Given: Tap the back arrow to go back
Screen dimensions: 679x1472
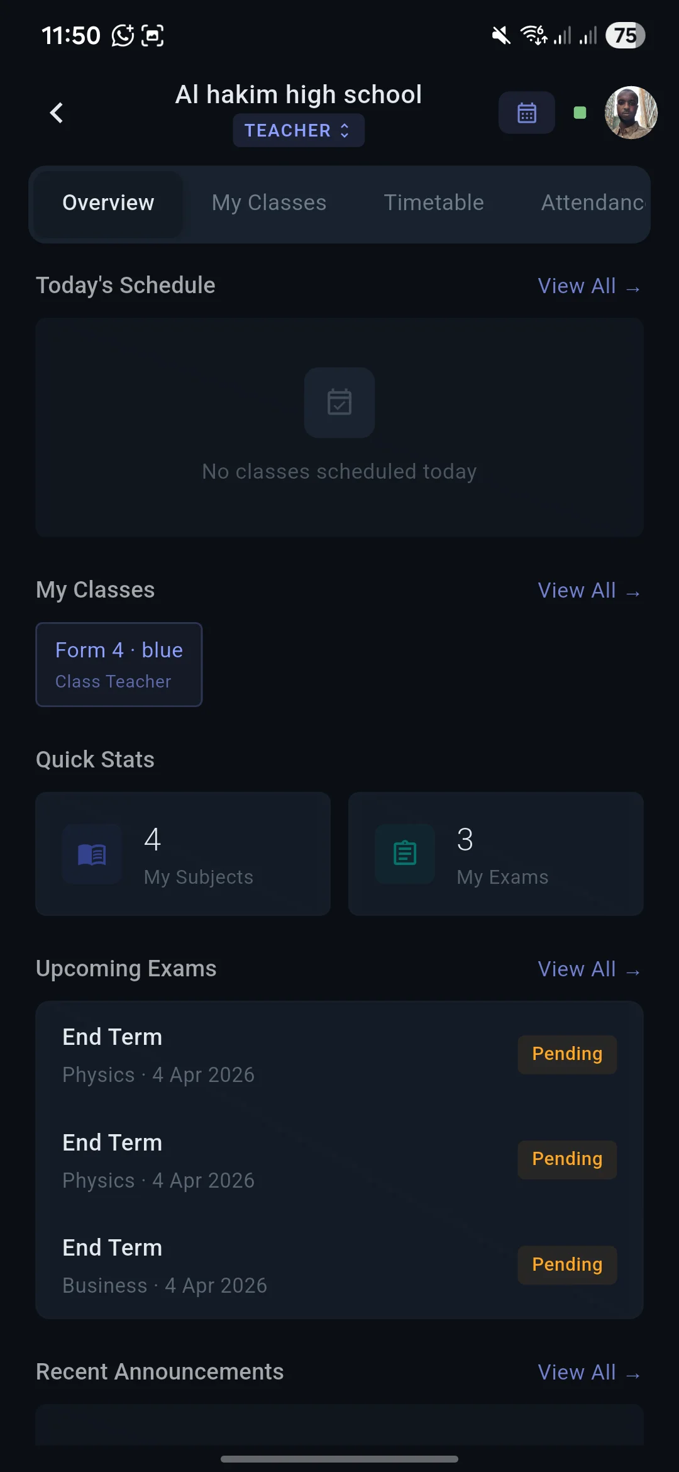Looking at the screenshot, I should coord(57,113).
